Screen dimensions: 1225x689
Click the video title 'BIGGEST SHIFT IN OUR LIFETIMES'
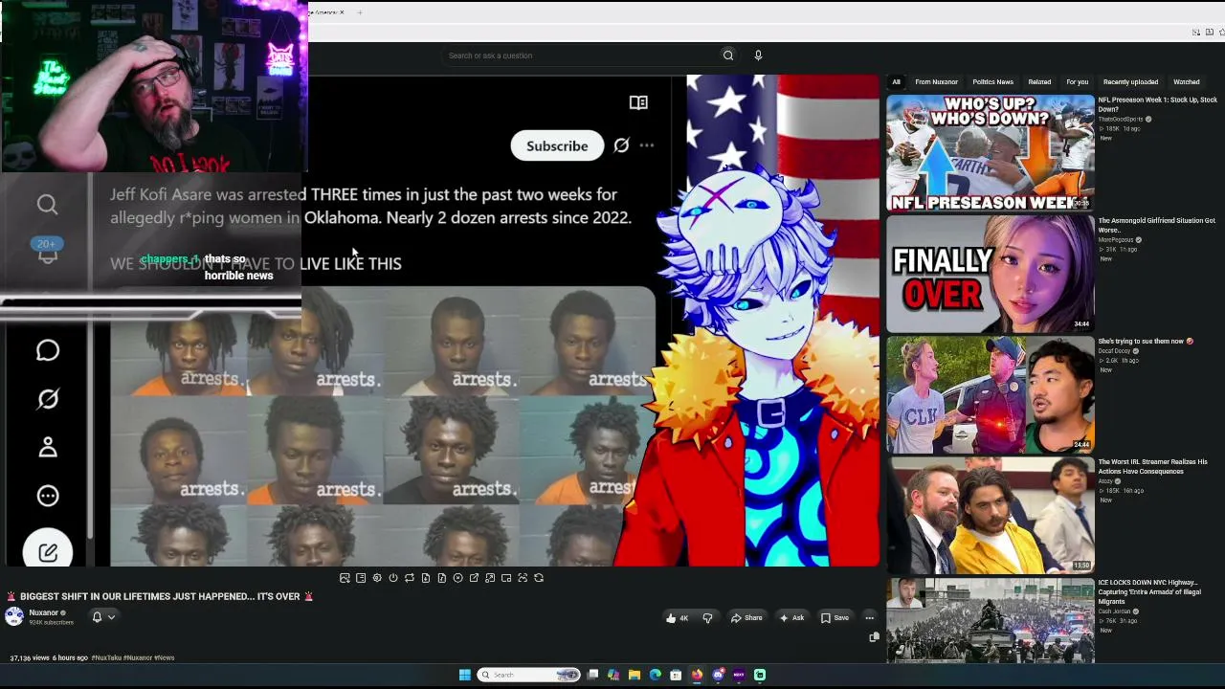[x=161, y=596]
